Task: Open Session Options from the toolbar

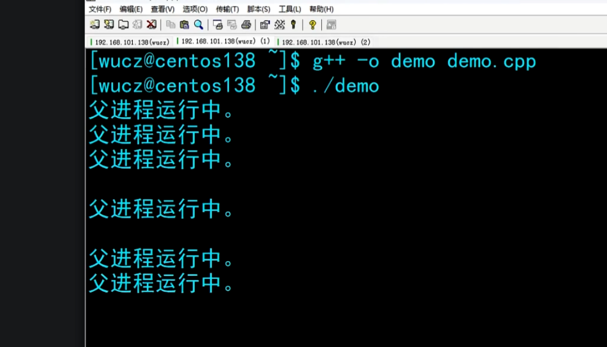Action: (265, 25)
